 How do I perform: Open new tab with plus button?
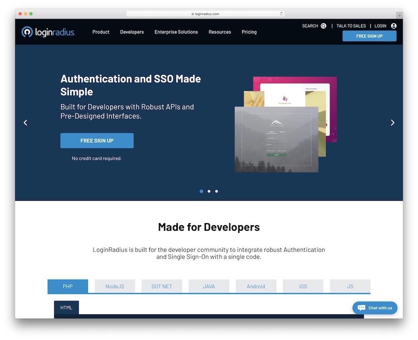(399, 16)
